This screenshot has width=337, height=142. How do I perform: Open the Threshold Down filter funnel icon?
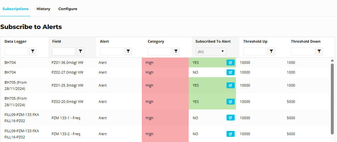(x=319, y=51)
